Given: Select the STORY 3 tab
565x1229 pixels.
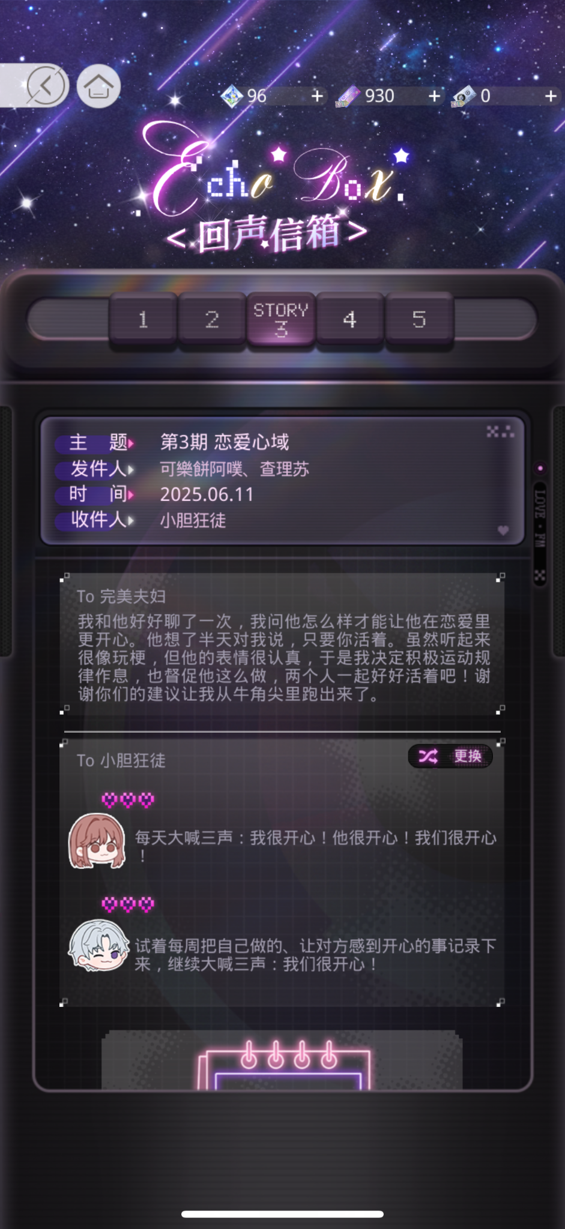Looking at the screenshot, I should coord(281,319).
